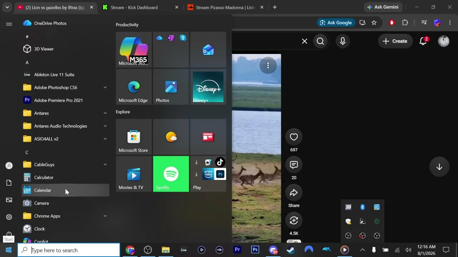Expand the CableGuys folder chevron
458x257 pixels.
[x=105, y=165]
